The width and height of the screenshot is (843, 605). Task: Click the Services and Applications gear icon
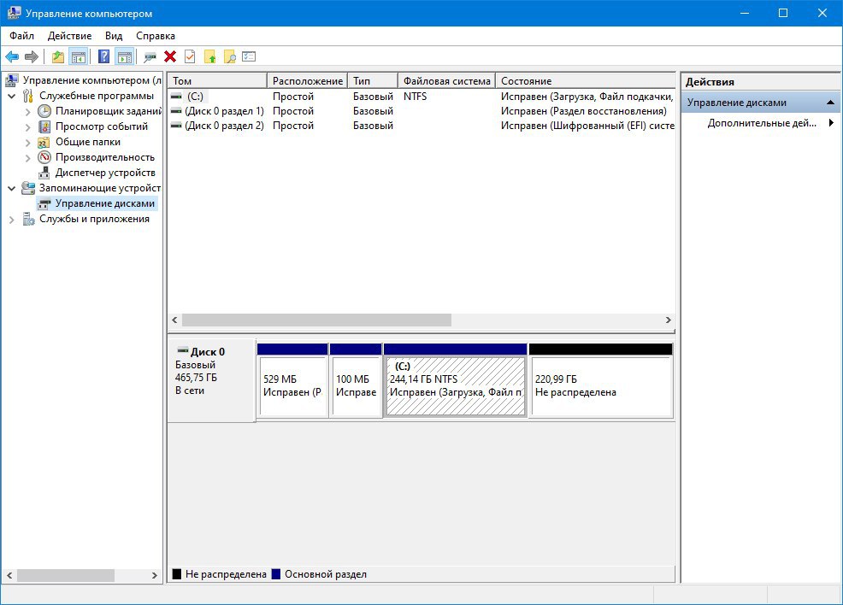(x=28, y=220)
